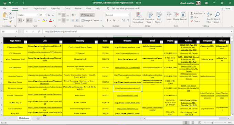Open the File menu tab
Image resolution: width=234 pixels, height=125 pixels.
(x=4, y=9)
